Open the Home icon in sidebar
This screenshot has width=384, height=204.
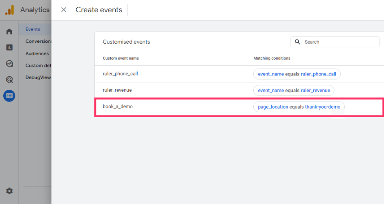pos(9,31)
